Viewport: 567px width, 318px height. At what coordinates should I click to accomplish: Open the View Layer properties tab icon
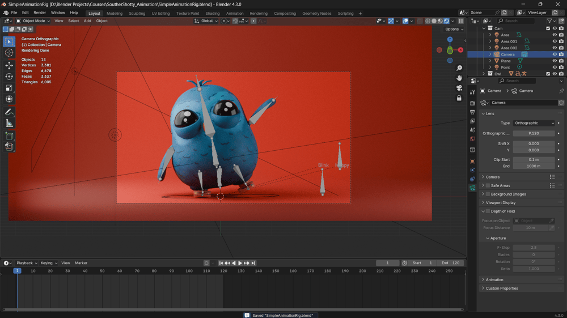coord(472,121)
